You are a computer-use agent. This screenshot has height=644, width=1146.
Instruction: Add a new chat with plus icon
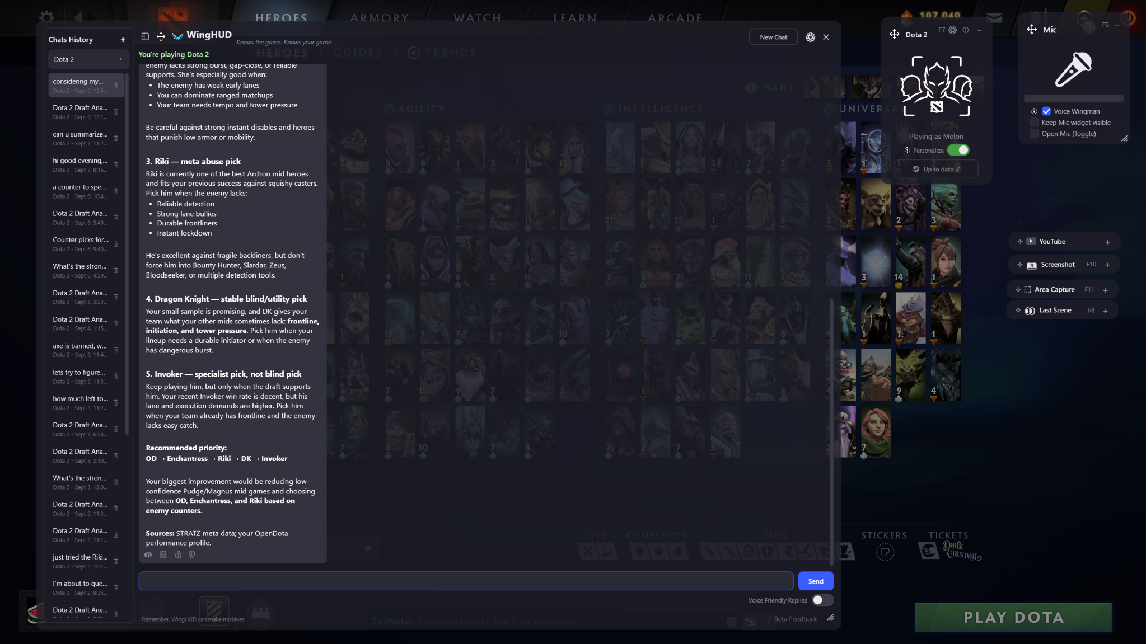pos(123,40)
